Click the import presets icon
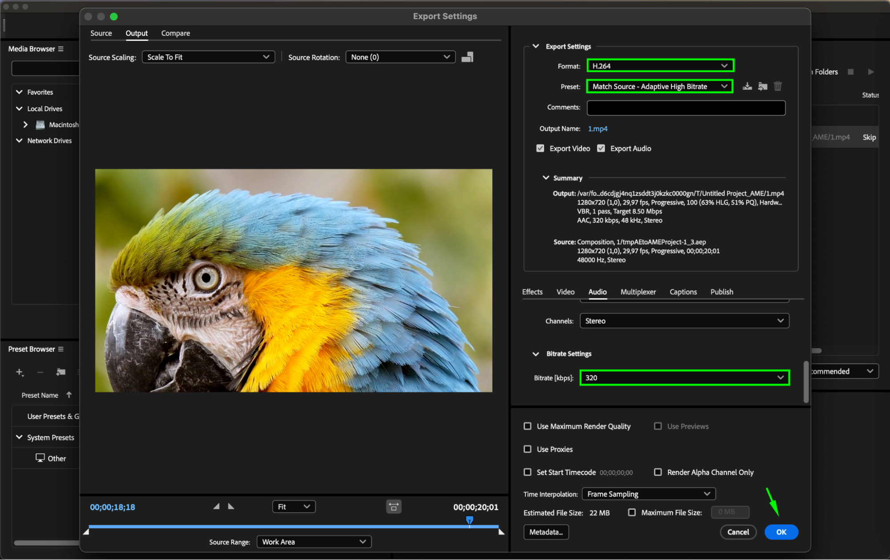This screenshot has width=890, height=560. click(x=763, y=86)
